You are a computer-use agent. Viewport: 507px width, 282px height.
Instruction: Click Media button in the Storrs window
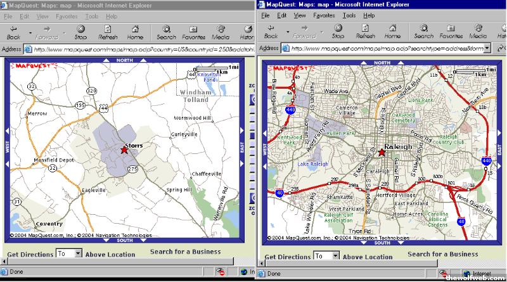[x=220, y=32]
